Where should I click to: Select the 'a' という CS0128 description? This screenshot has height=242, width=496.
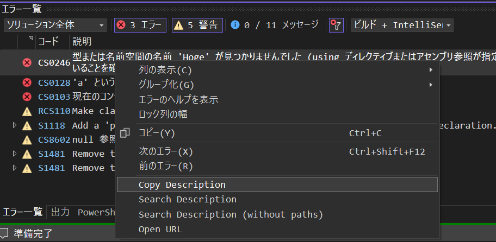click(x=94, y=82)
